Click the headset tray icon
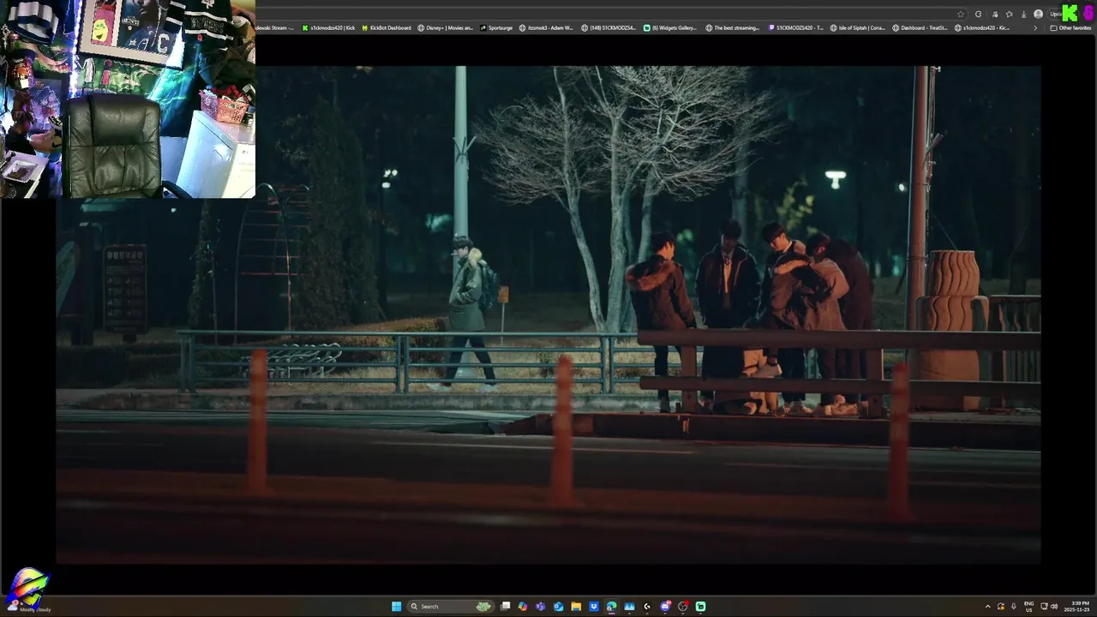The image size is (1097, 617). pos(1000,607)
